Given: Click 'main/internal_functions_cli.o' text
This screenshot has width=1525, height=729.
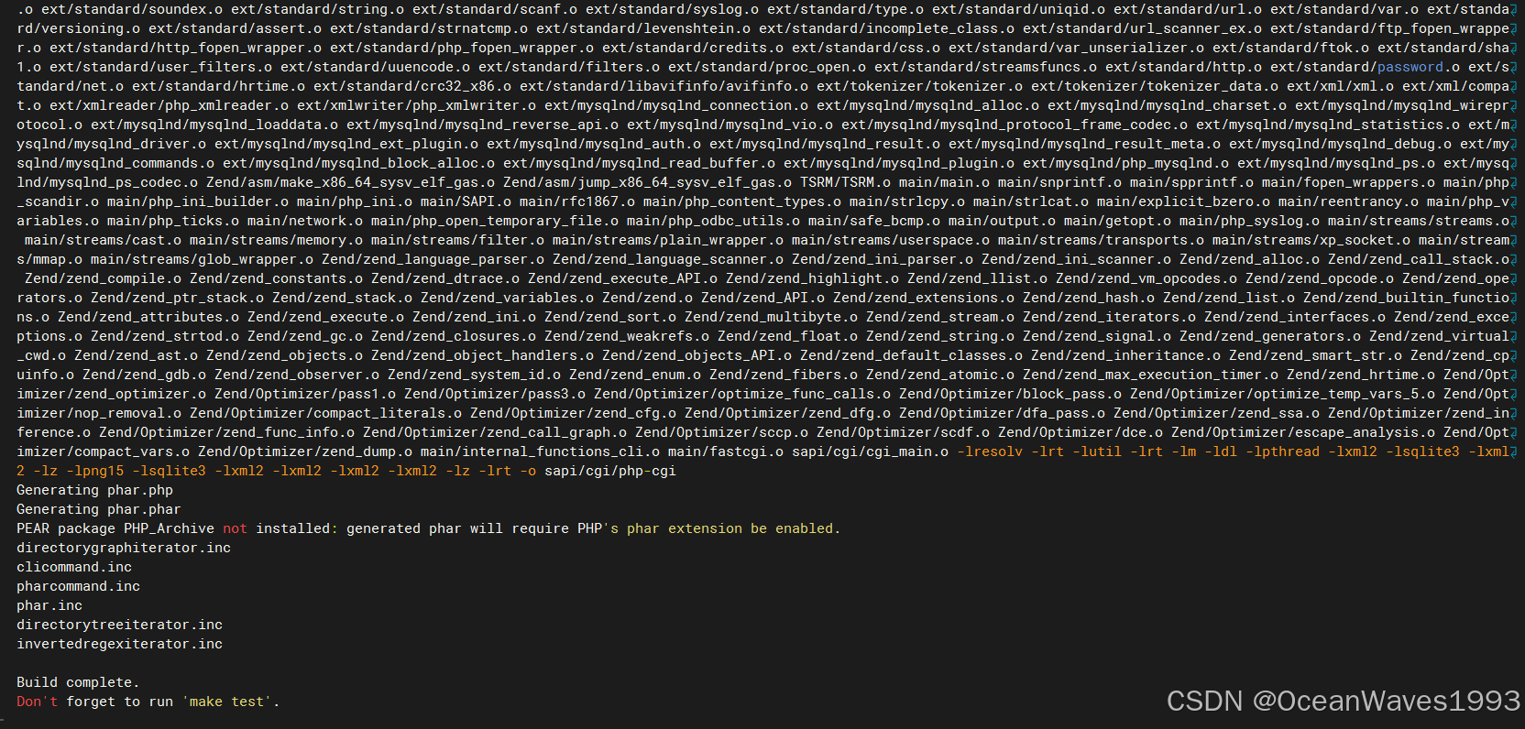Looking at the screenshot, I should (540, 452).
